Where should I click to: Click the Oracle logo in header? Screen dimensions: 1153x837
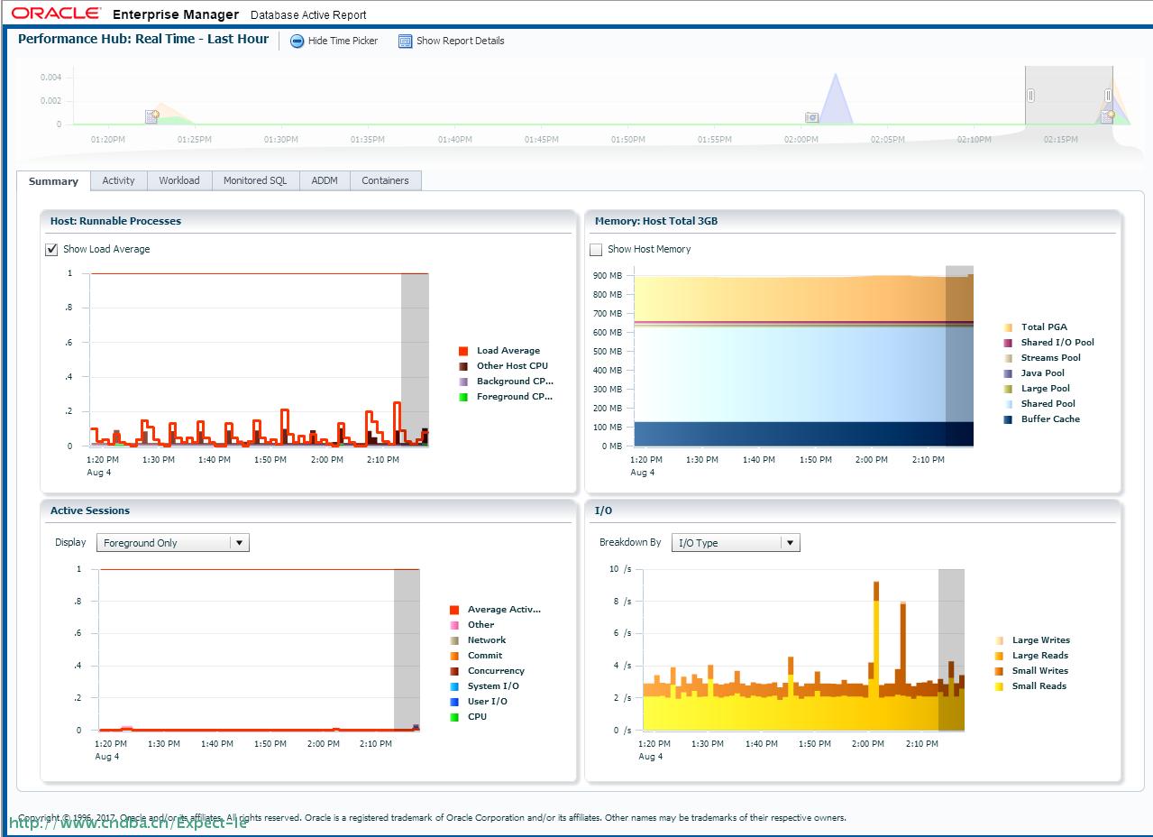tap(56, 14)
